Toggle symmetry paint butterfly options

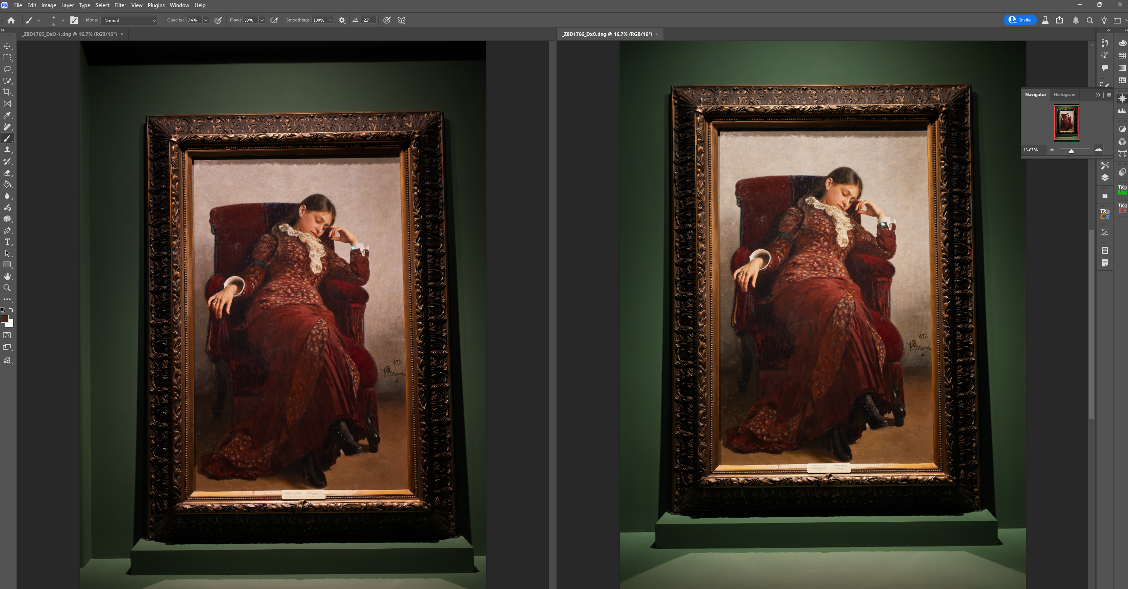click(402, 20)
